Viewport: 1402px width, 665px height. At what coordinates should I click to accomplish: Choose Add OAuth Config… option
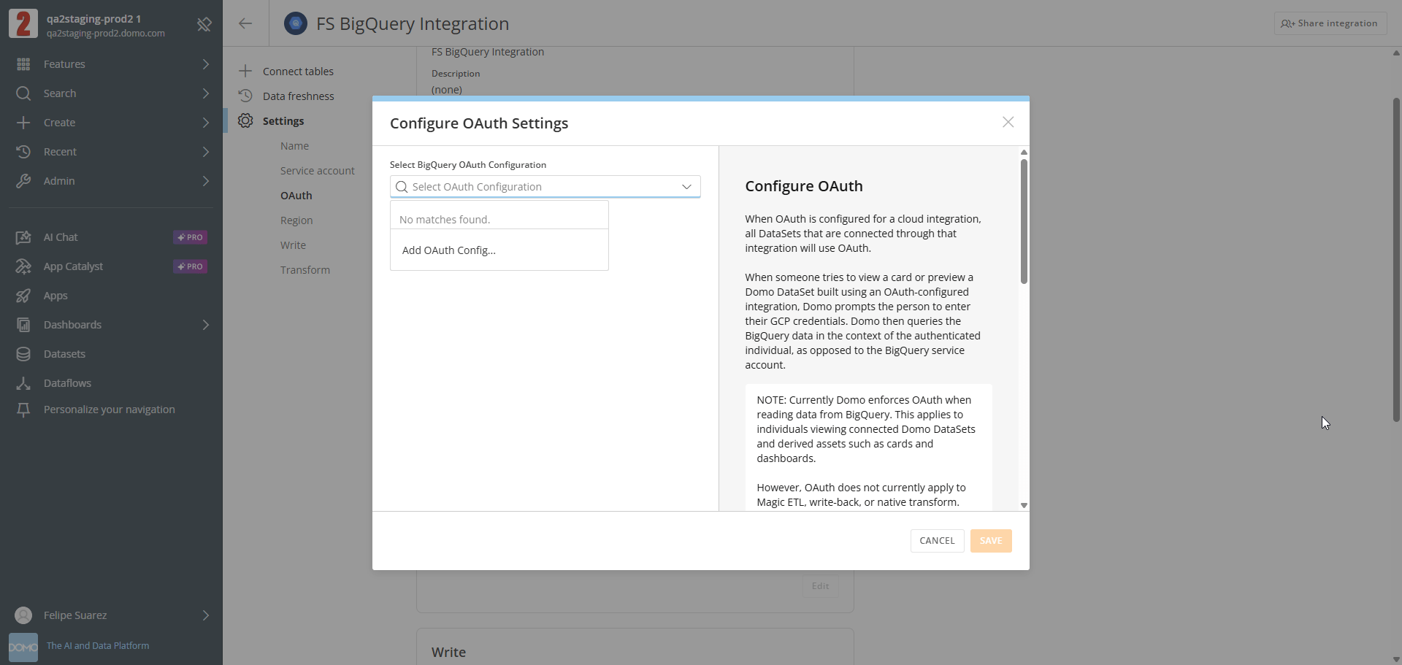(499, 250)
